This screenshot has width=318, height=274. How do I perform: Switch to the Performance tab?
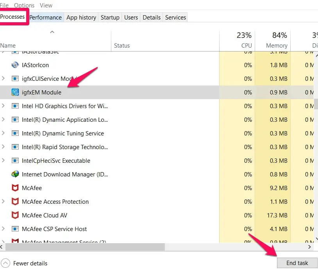click(x=45, y=18)
